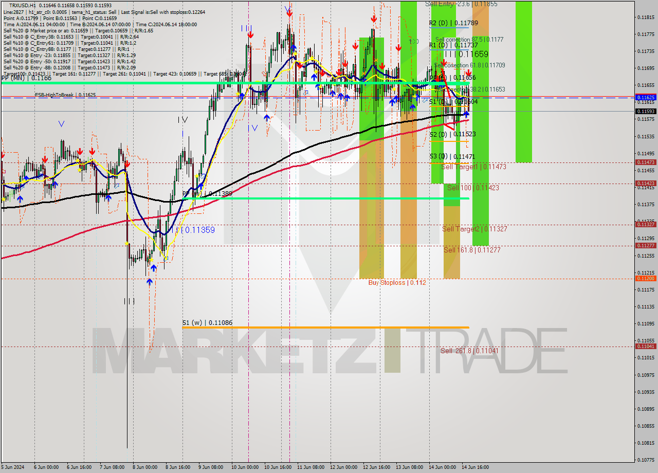Click the 0.11535 price scale tick
Screen dimensions: 658x473
tap(646, 137)
